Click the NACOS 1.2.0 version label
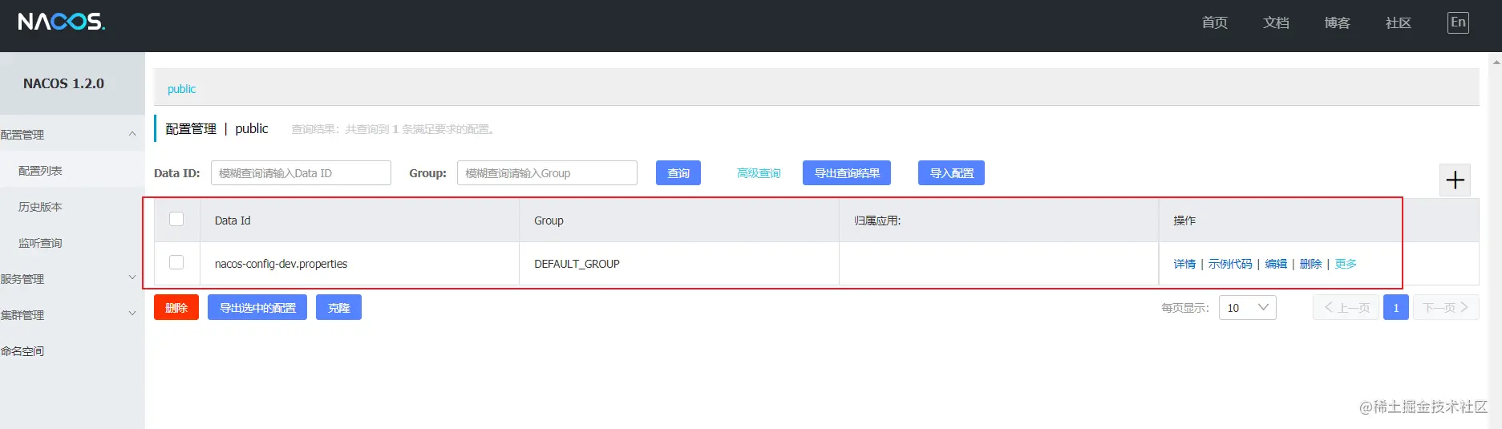Image resolution: width=1502 pixels, height=429 pixels. click(63, 83)
